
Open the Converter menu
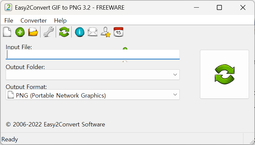(x=33, y=21)
